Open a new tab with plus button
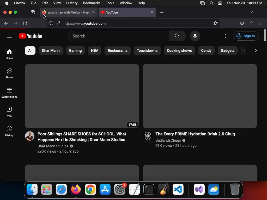This screenshot has height=200, width=267. click(x=162, y=12)
